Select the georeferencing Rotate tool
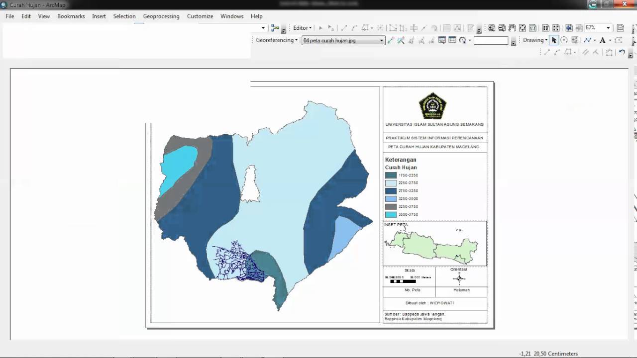 tap(463, 40)
